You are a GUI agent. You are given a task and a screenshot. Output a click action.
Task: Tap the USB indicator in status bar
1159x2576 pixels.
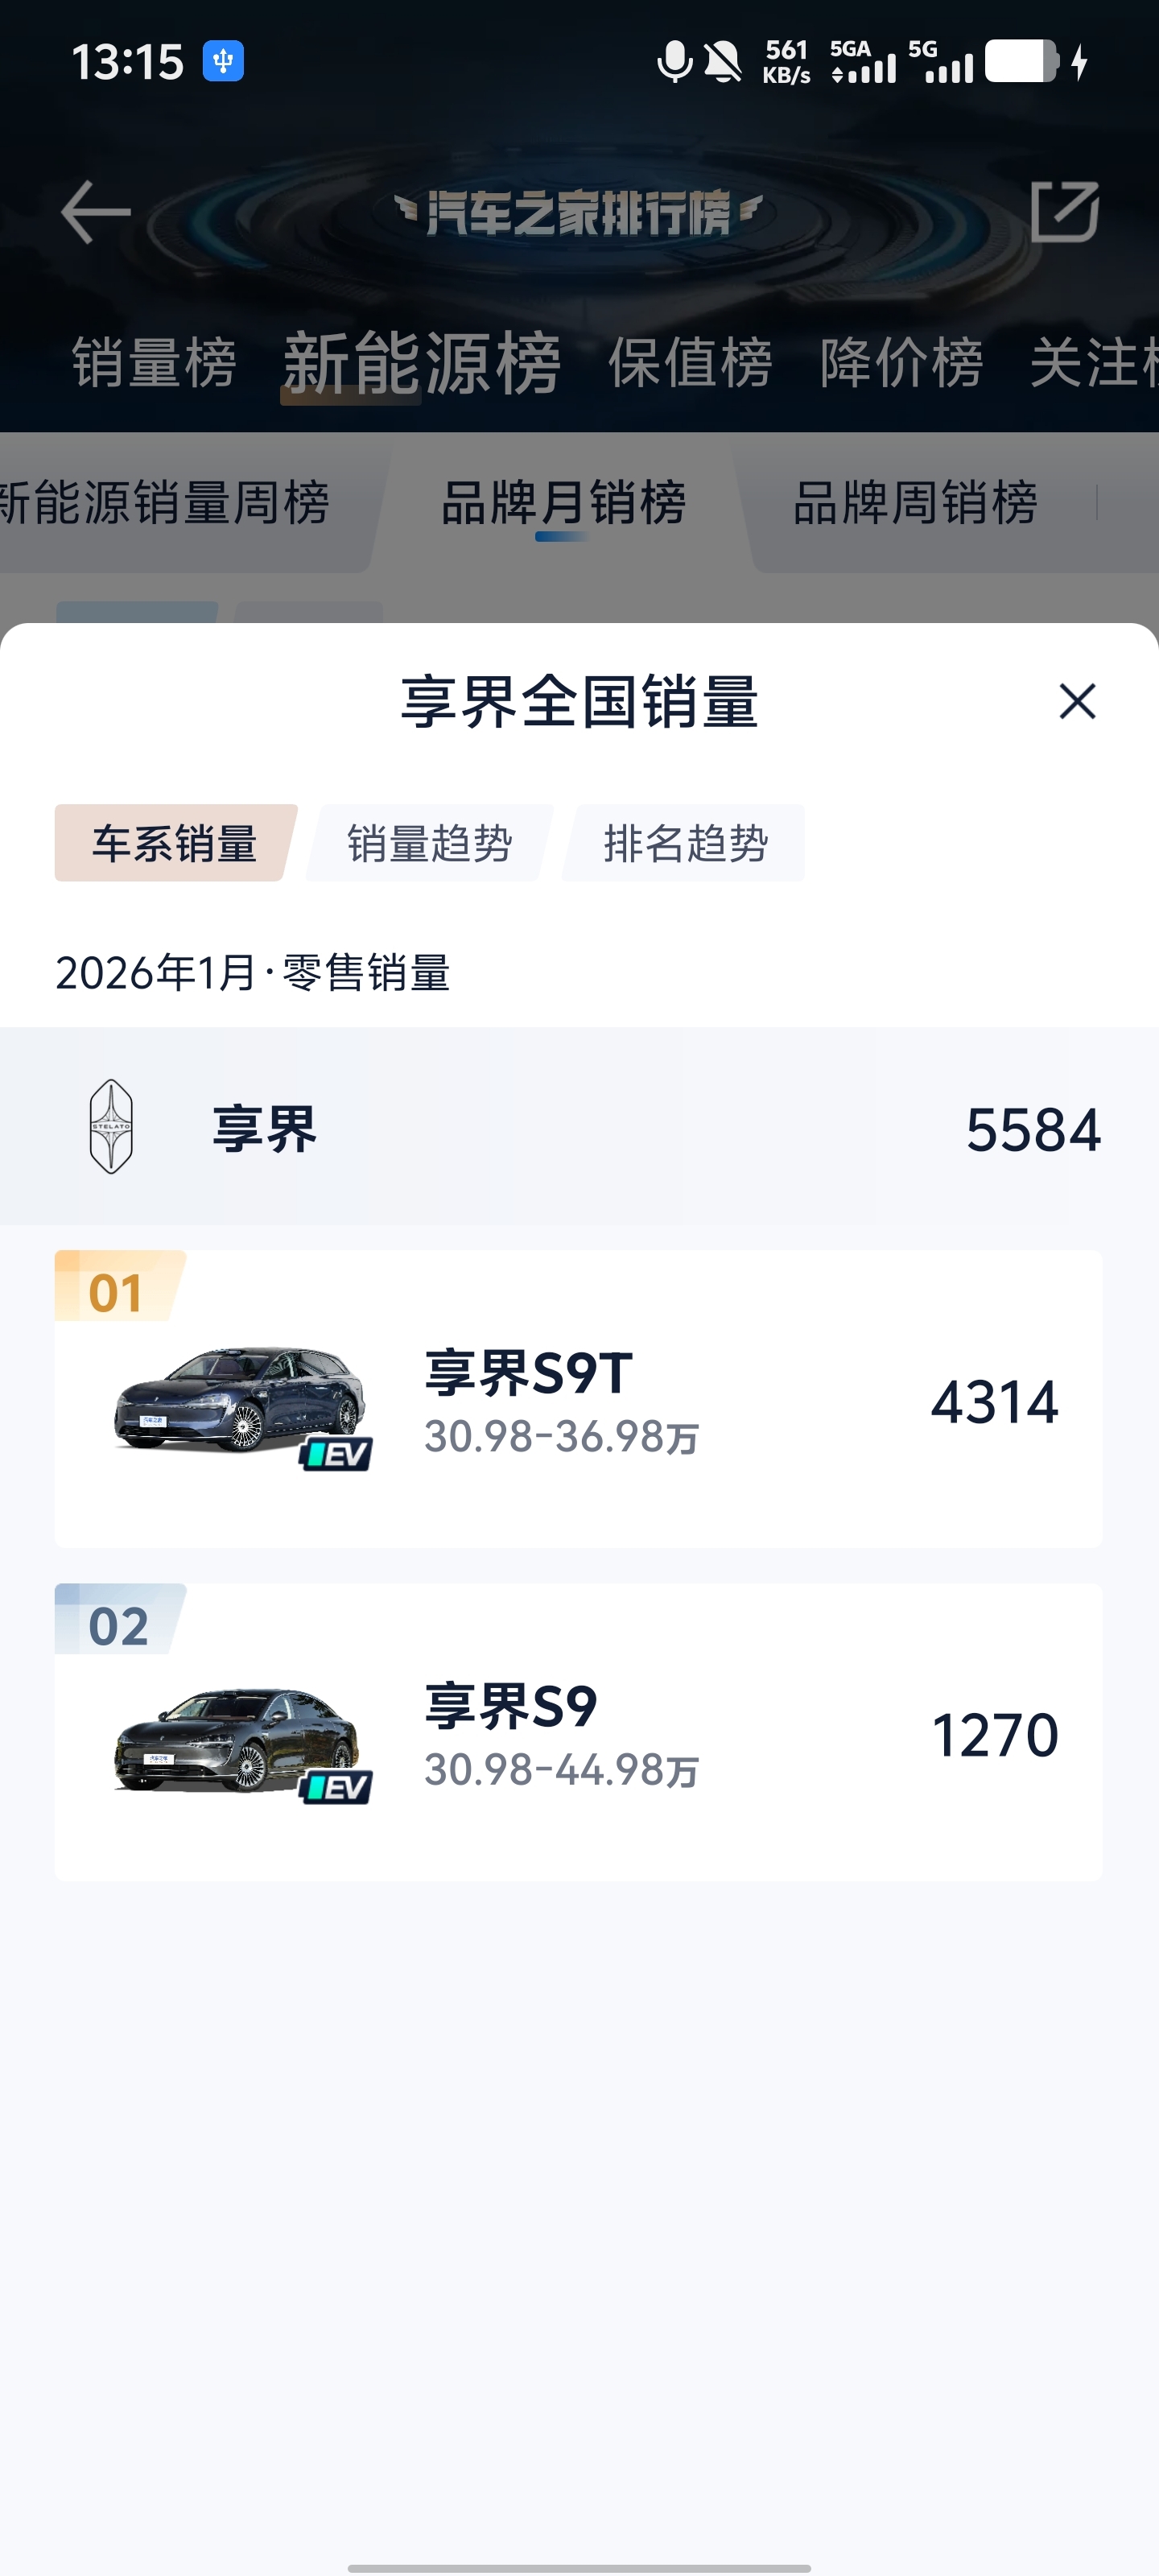coord(223,61)
